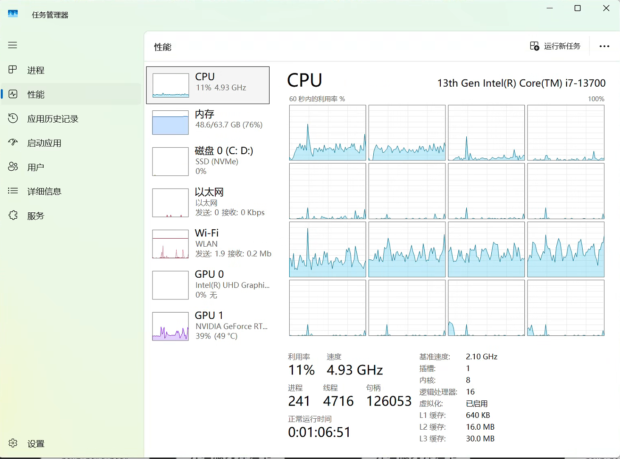Select the 内存 memory item
Screen dimensions: 620x459
[x=208, y=122]
